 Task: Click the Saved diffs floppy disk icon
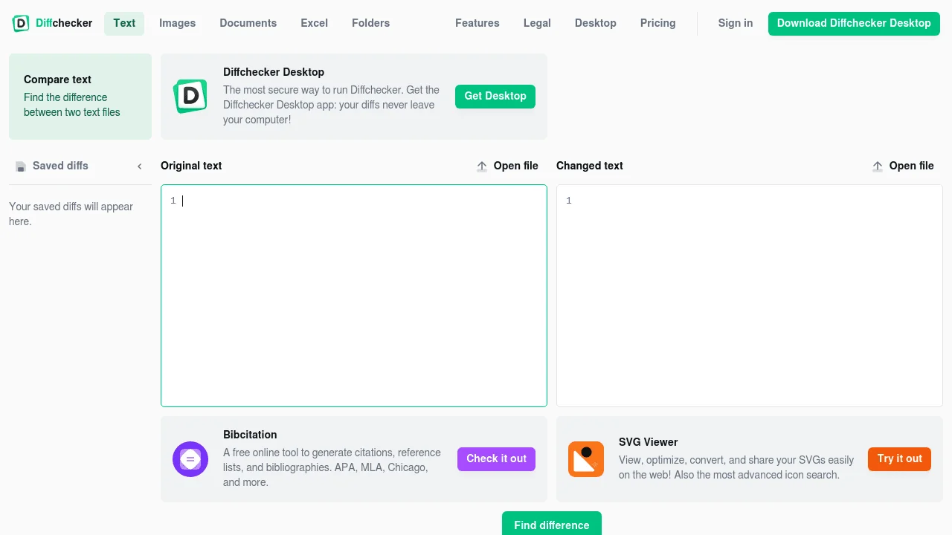(21, 166)
